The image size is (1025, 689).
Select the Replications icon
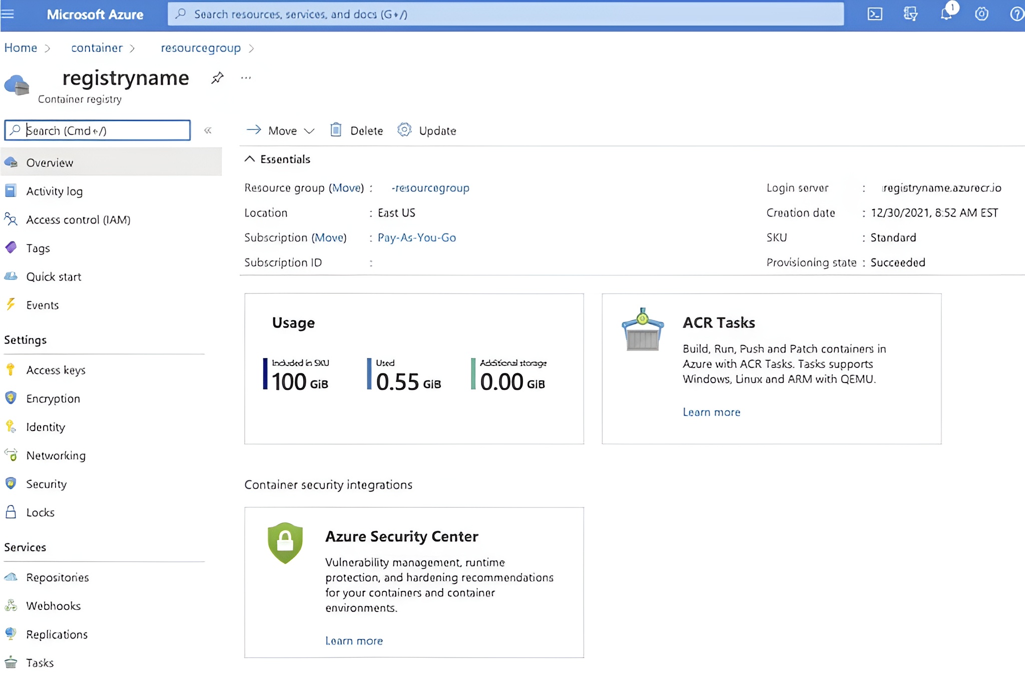[x=11, y=633]
